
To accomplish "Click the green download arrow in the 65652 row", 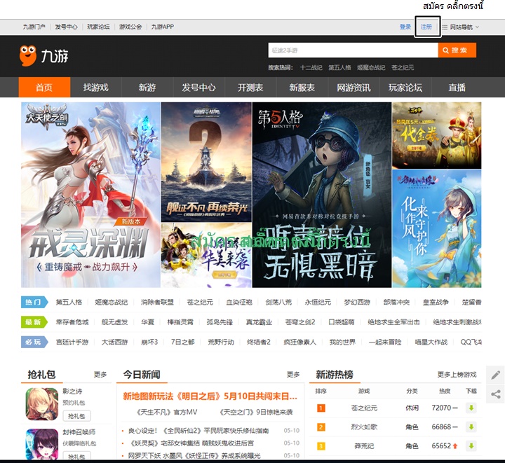I will [x=471, y=446].
